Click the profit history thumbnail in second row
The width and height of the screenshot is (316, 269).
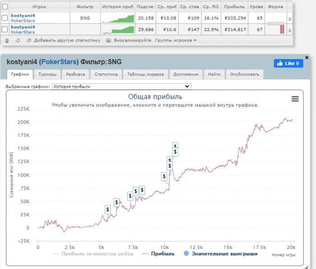pyautogui.click(x=118, y=30)
